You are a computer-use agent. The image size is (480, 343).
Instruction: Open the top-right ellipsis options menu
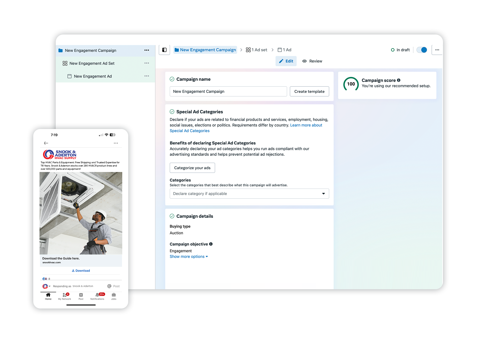pos(437,50)
